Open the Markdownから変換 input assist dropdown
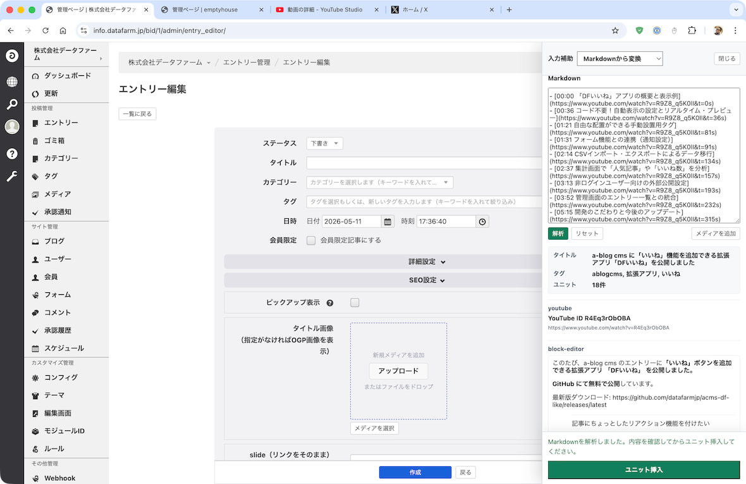Image resolution: width=746 pixels, height=484 pixels. pos(620,59)
